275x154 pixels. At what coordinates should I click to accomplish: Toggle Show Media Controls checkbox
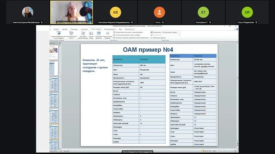pyautogui.click(x=114, y=38)
